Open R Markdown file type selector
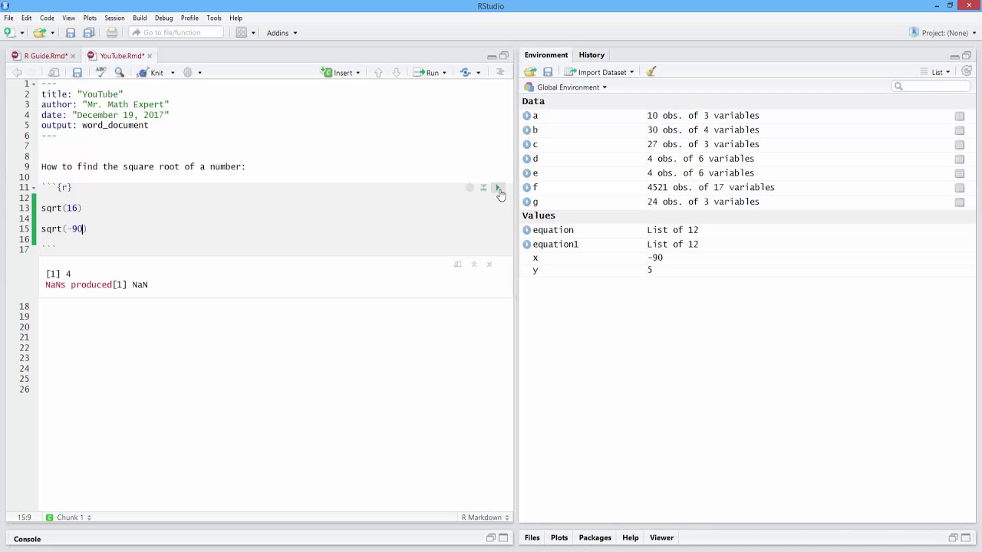The width and height of the screenshot is (982, 552). coord(485,517)
